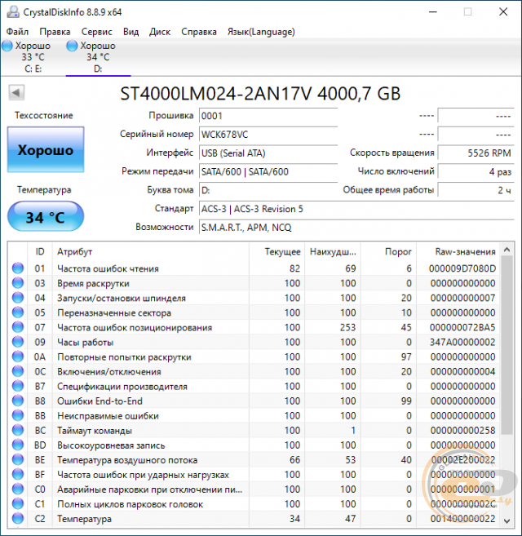Image resolution: width=522 pixels, height=536 pixels.
Task: Click status orb for attribute B8
Action: (x=18, y=401)
